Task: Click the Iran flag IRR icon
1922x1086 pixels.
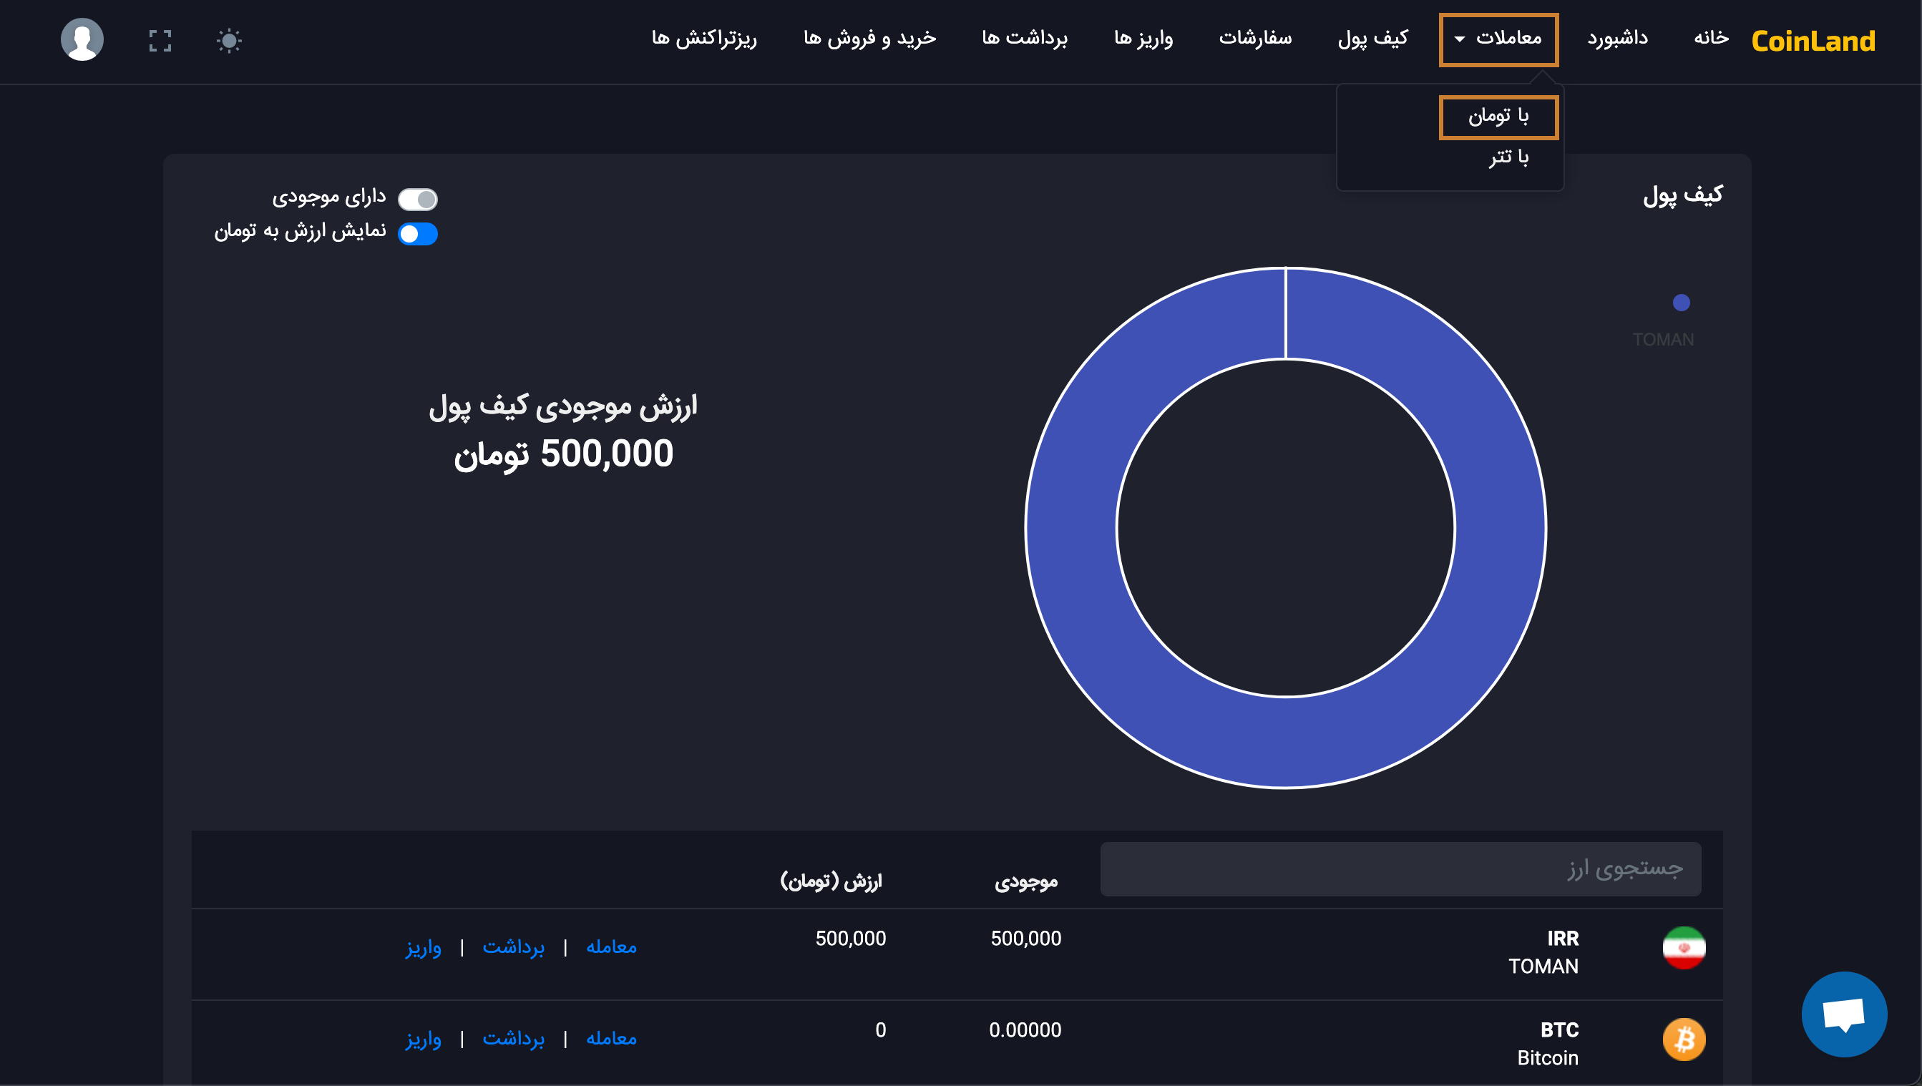Action: (x=1683, y=948)
